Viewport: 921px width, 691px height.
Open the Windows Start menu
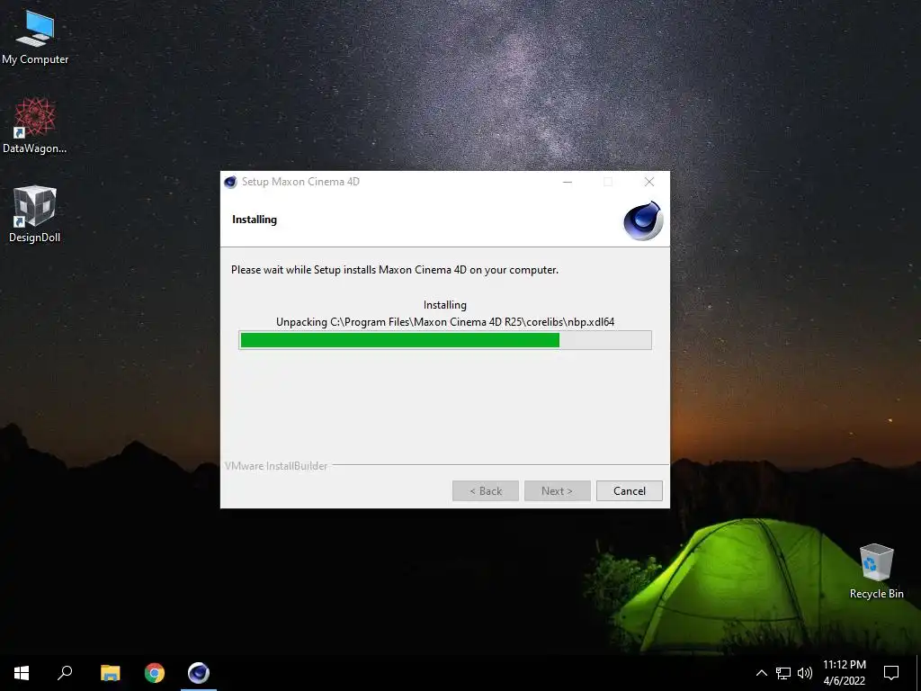[22, 673]
